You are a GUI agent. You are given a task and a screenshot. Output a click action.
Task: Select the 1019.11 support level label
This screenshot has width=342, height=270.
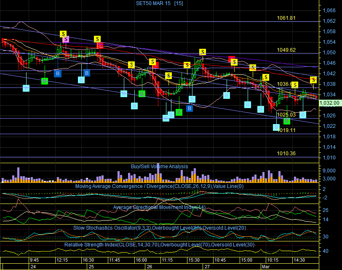tap(286, 130)
